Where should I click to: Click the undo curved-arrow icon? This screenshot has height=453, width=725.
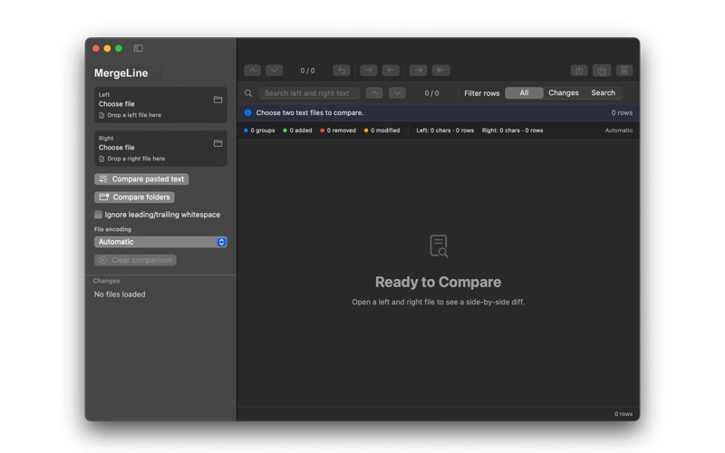[x=342, y=71]
